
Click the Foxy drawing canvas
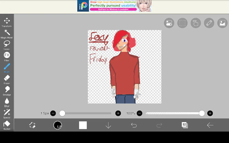(x=125, y=67)
